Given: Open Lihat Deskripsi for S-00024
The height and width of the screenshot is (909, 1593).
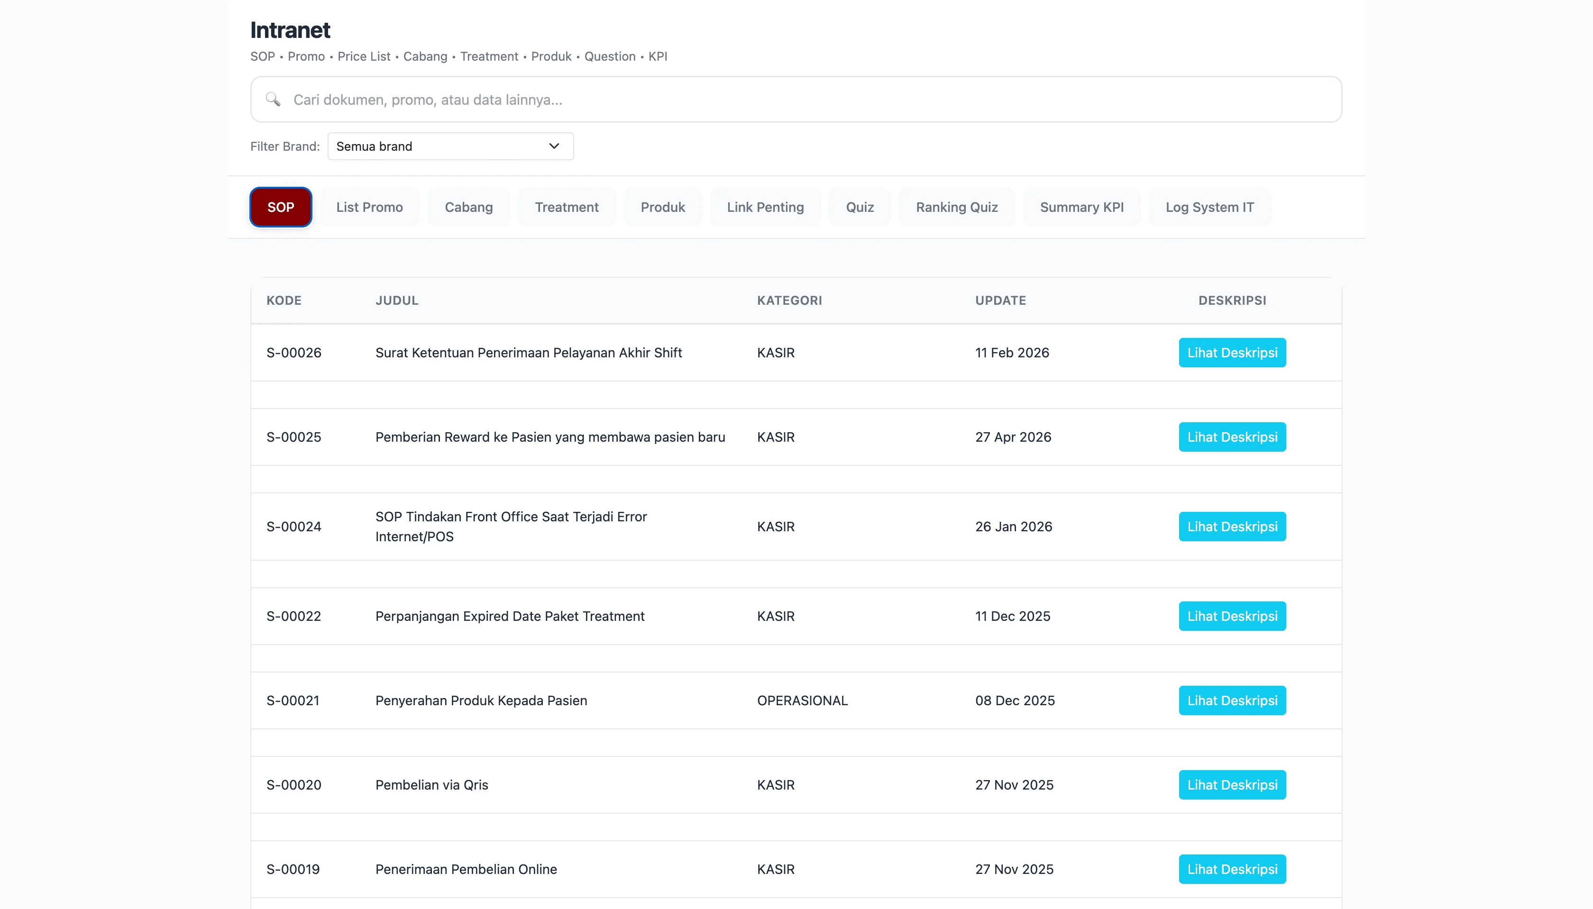Looking at the screenshot, I should tap(1232, 527).
